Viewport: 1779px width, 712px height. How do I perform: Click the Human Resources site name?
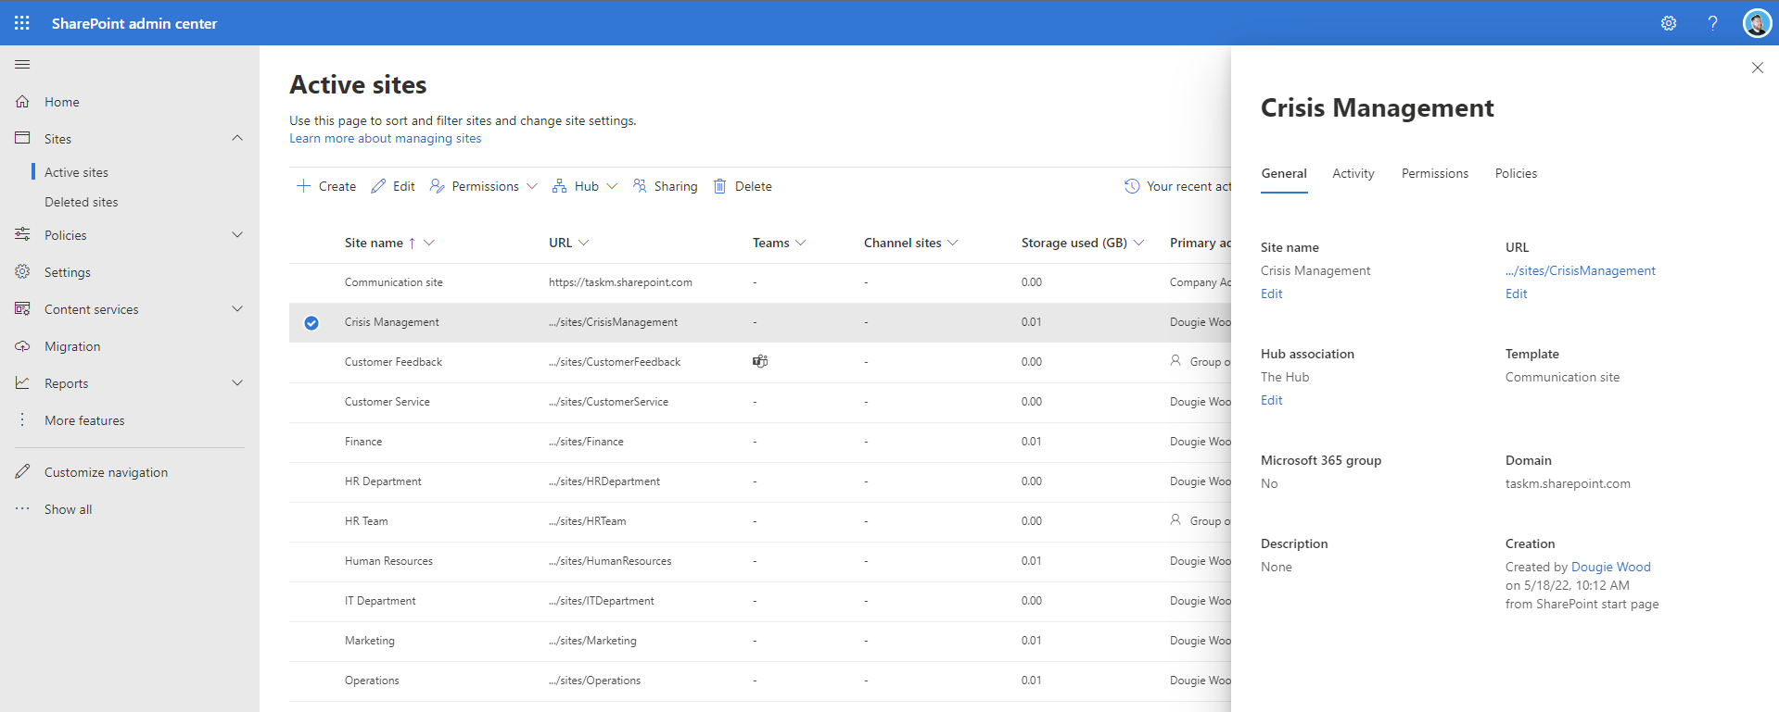tap(388, 561)
